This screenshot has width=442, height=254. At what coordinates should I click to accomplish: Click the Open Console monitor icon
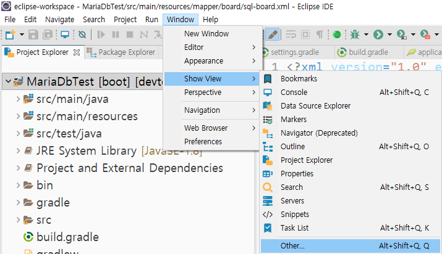65,35
